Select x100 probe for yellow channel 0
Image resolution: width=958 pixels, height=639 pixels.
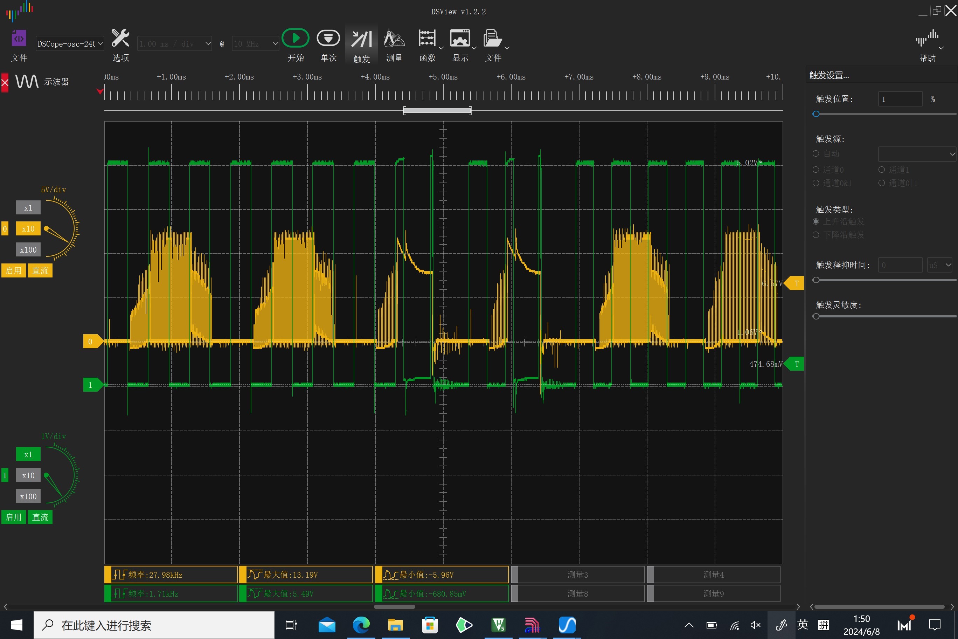coord(28,249)
